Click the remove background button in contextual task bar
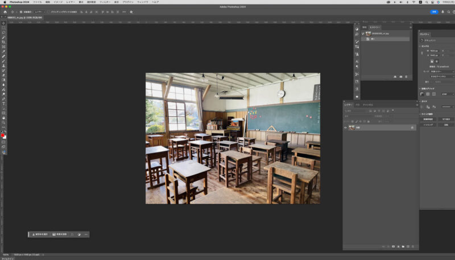The height and width of the screenshot is (260, 455). pyautogui.click(x=60, y=234)
